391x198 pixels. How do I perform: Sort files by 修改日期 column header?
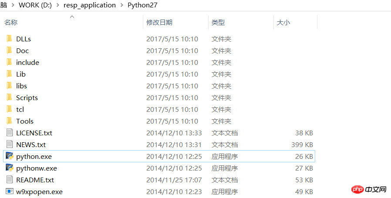click(159, 23)
